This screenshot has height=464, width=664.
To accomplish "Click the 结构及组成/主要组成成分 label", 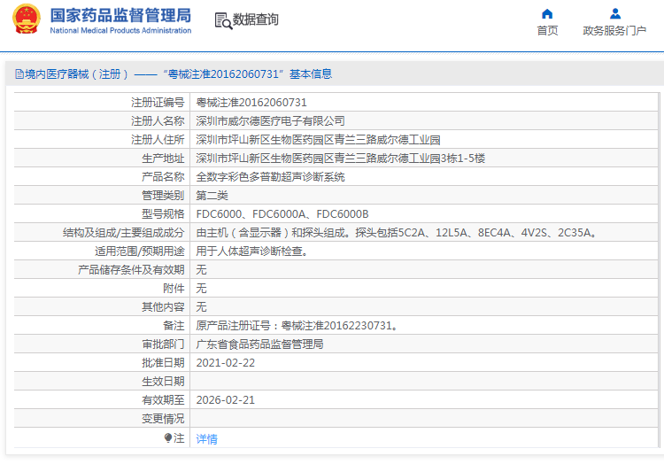I will 124,233.
